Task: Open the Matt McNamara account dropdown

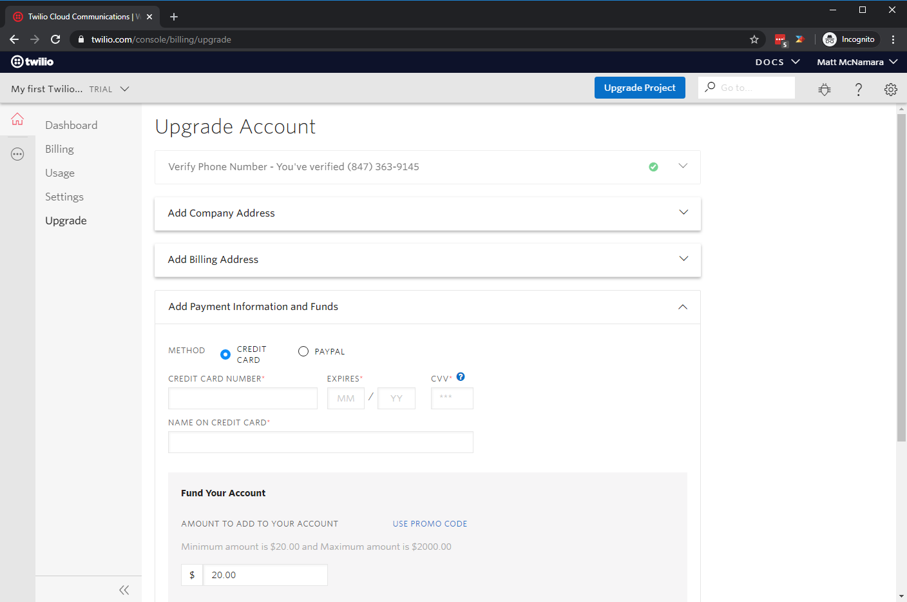Action: tap(857, 62)
